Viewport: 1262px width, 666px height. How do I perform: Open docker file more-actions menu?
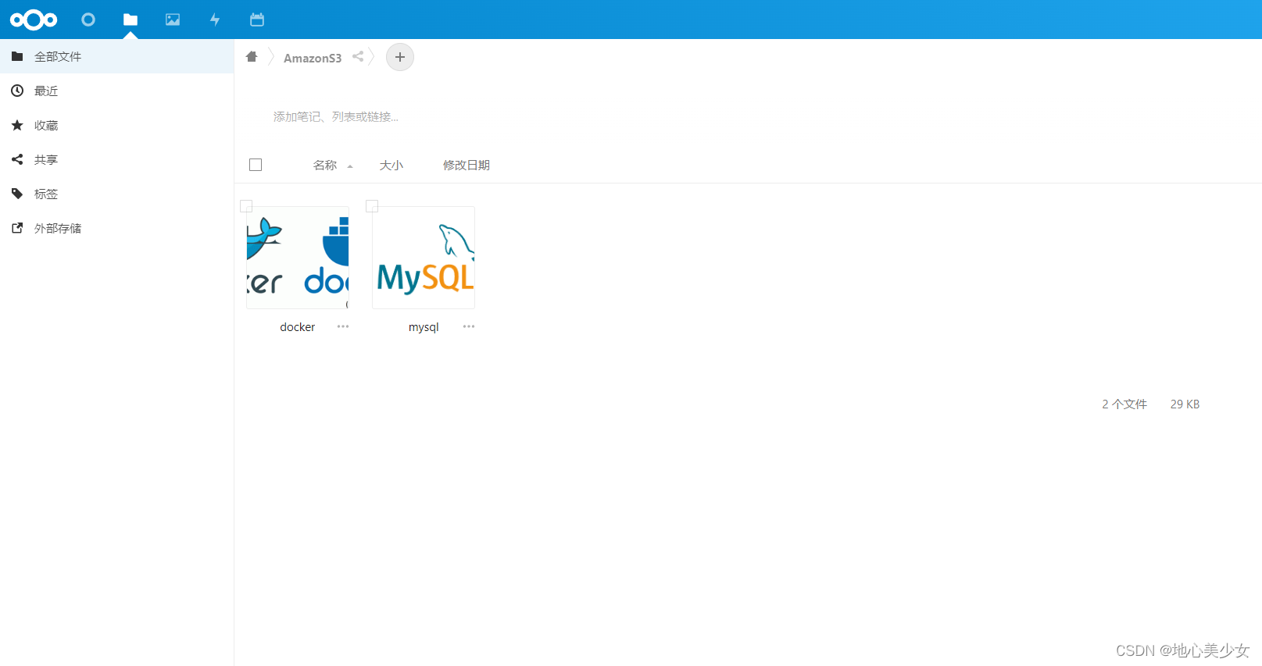[x=343, y=326]
